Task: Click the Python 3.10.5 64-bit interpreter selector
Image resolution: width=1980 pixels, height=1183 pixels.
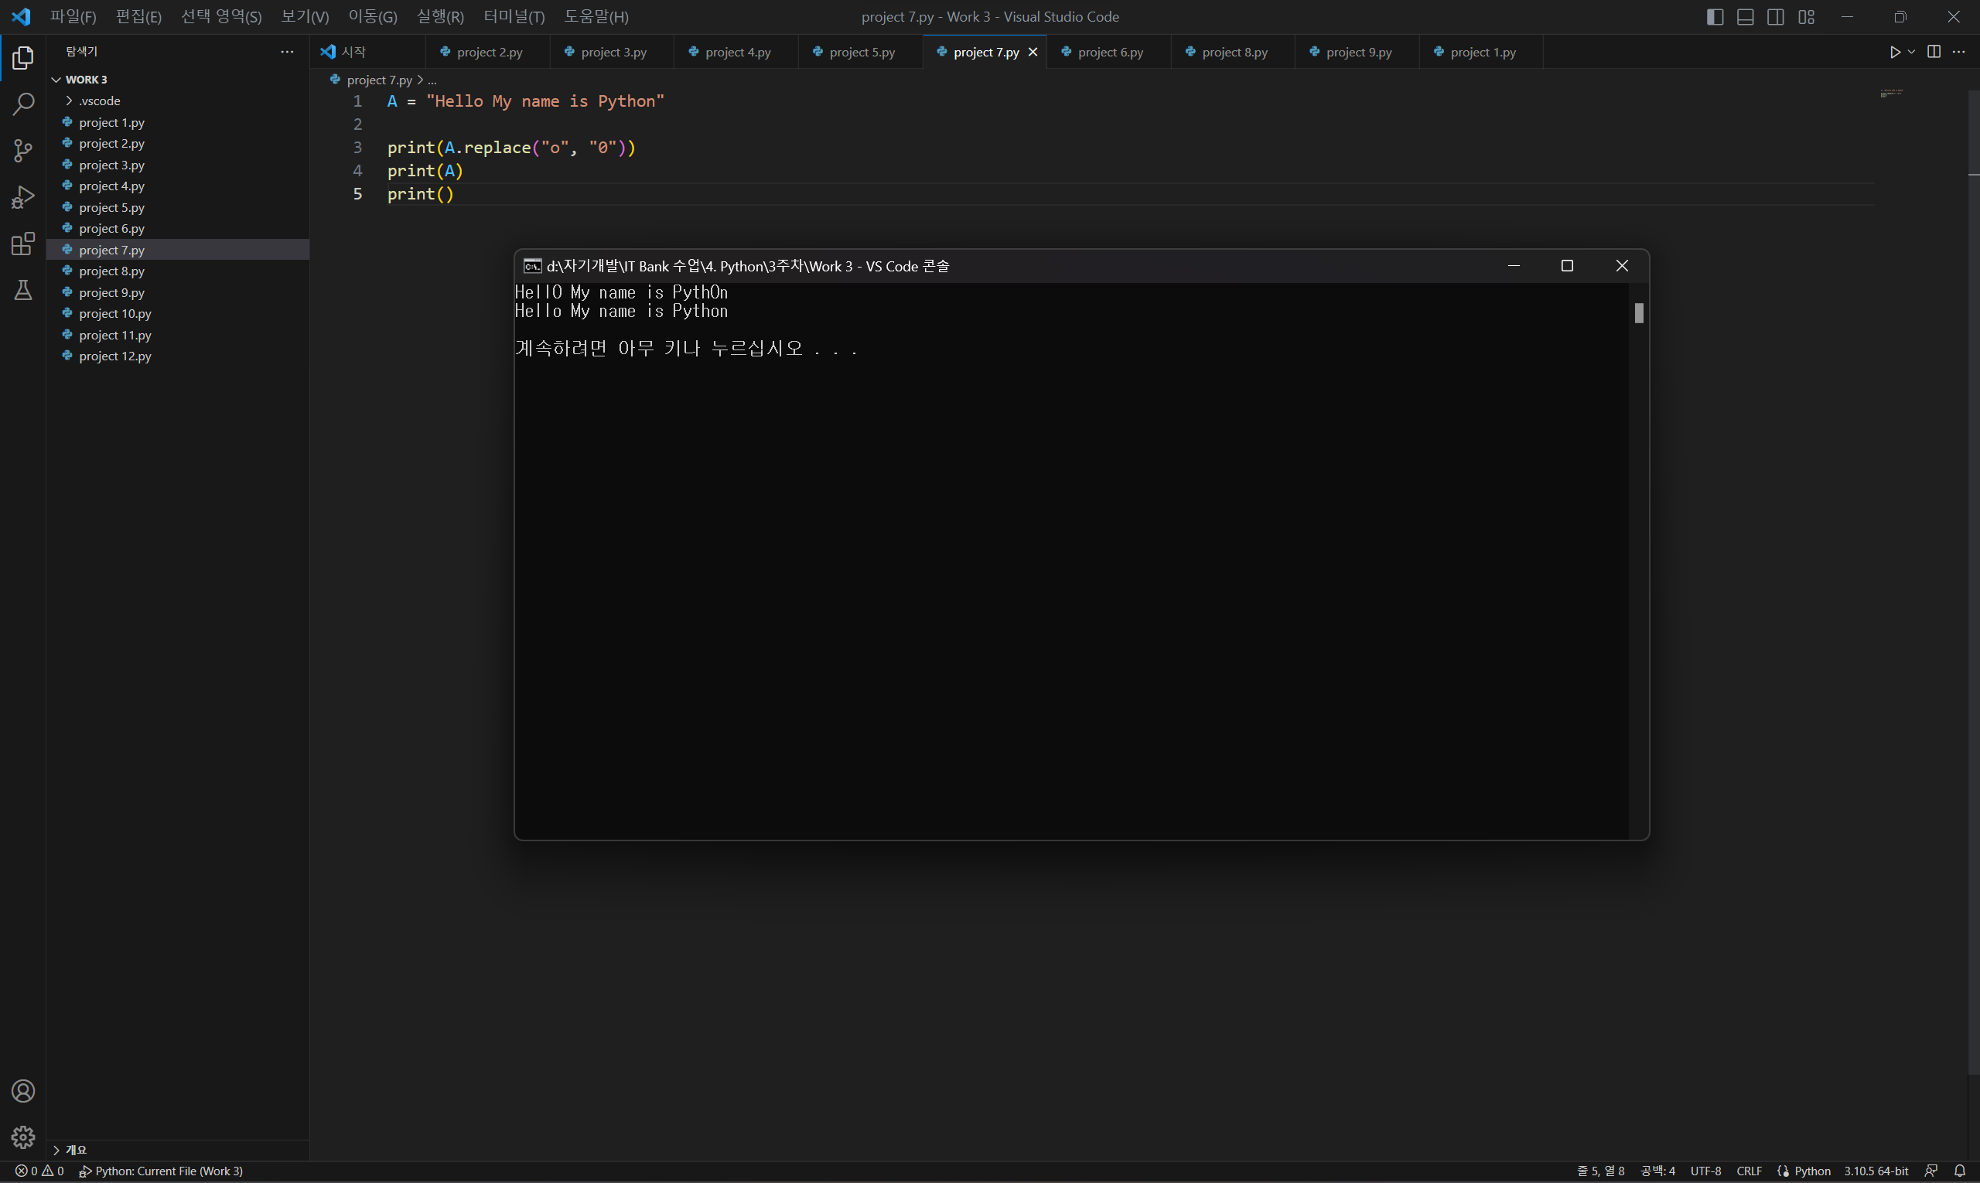Action: 1876,1171
